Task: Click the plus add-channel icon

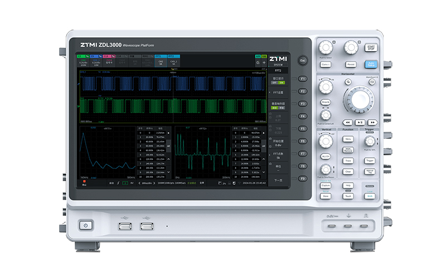Action: tap(264, 62)
